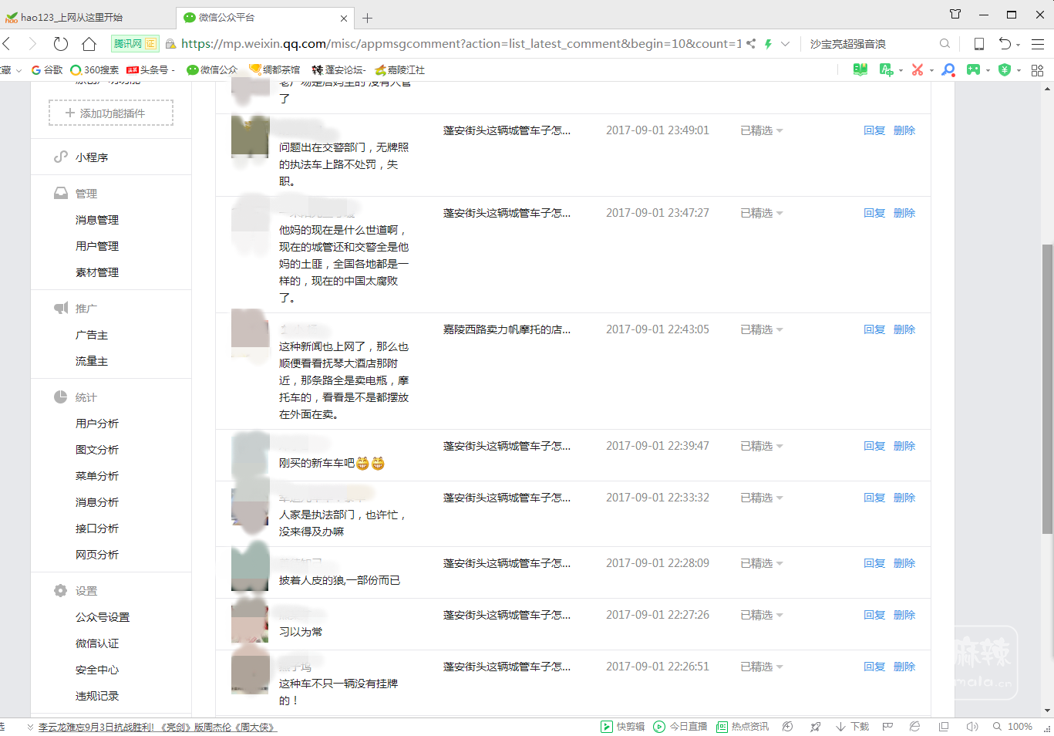
Task: Expand 已精选 dropdown for 23:49:01 comment
Action: [761, 131]
